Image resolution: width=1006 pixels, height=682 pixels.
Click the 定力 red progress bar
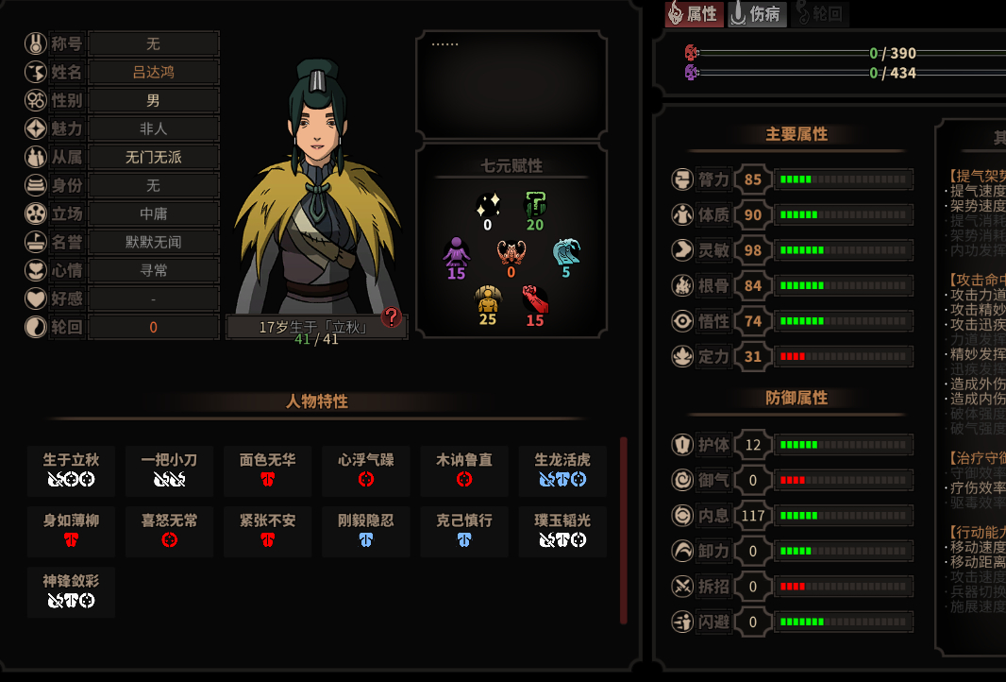pos(843,356)
